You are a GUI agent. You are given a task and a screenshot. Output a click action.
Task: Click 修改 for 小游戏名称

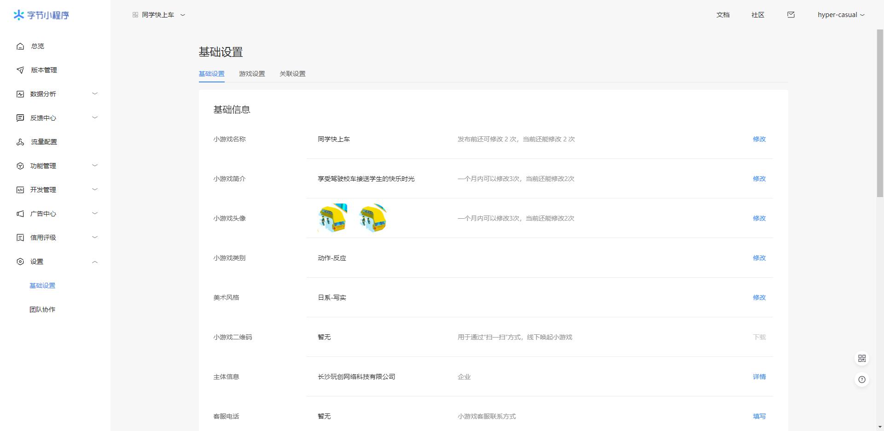click(x=759, y=139)
